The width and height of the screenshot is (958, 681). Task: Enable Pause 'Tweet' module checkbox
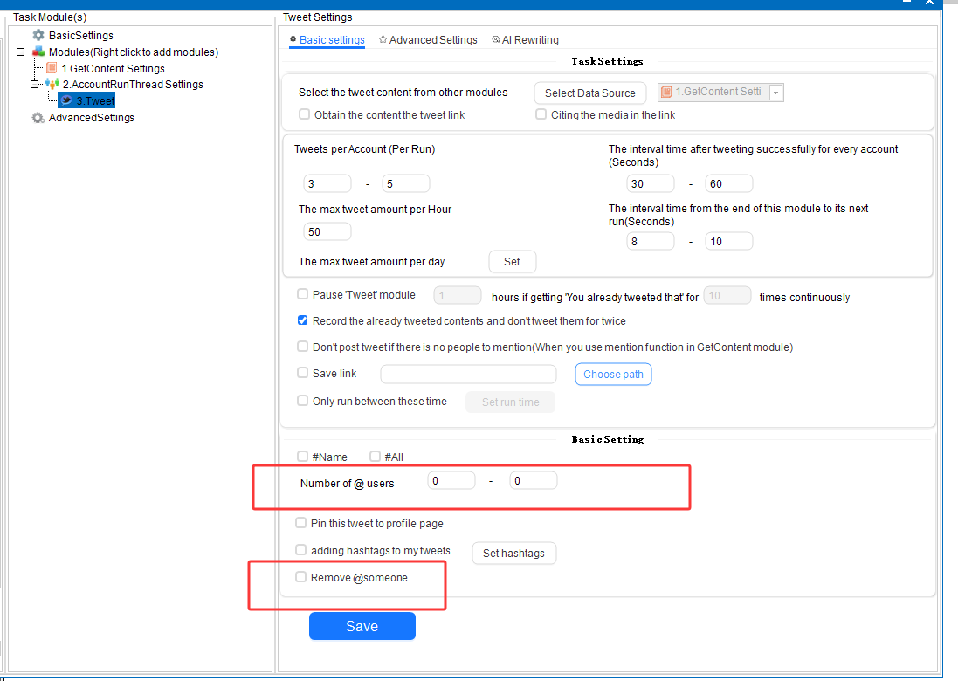[x=302, y=294]
